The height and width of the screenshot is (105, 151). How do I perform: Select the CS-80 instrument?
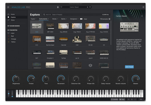coord(90,40)
